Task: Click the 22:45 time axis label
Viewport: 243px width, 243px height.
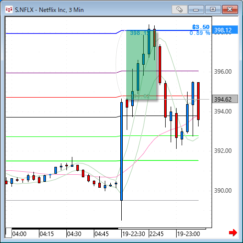Action: tap(157, 234)
